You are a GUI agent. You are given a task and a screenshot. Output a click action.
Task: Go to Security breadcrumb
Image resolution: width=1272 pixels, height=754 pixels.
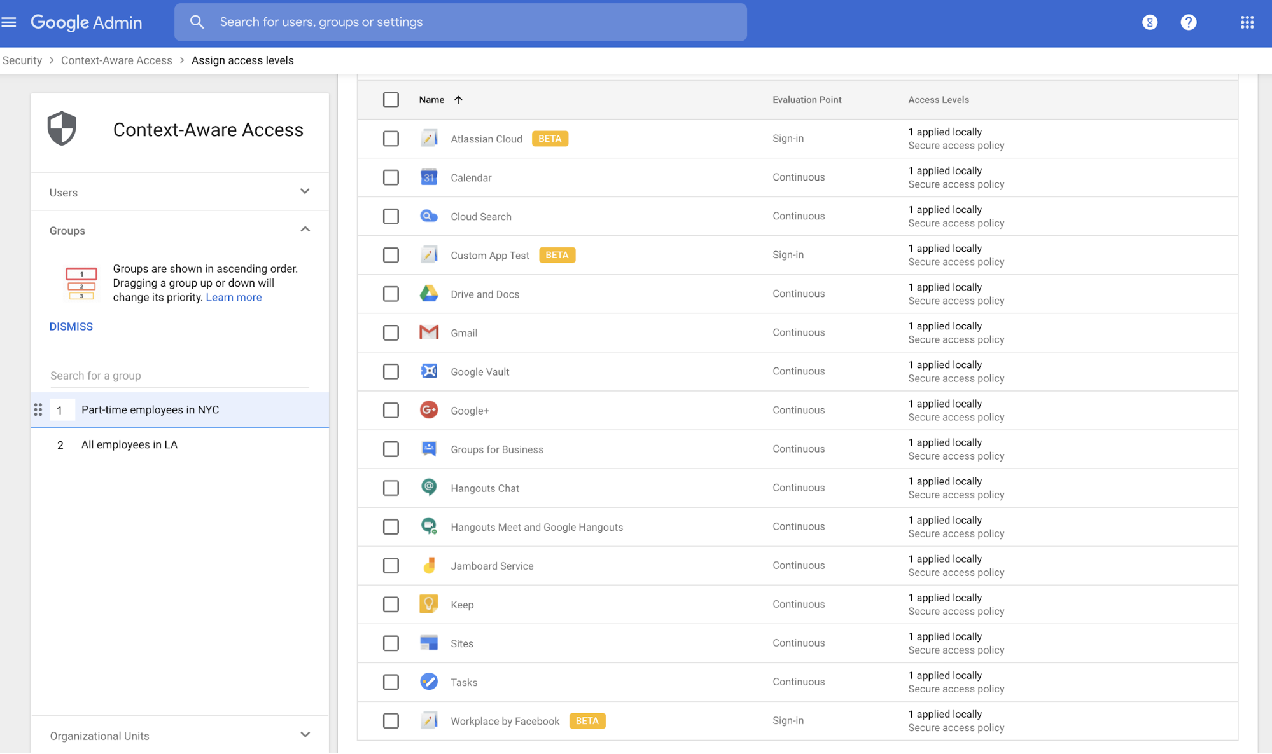tap(22, 60)
